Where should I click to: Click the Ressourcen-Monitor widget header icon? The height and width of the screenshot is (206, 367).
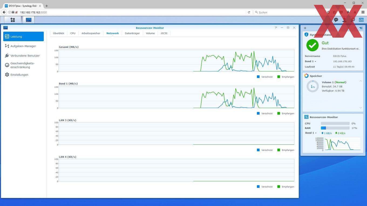click(306, 117)
